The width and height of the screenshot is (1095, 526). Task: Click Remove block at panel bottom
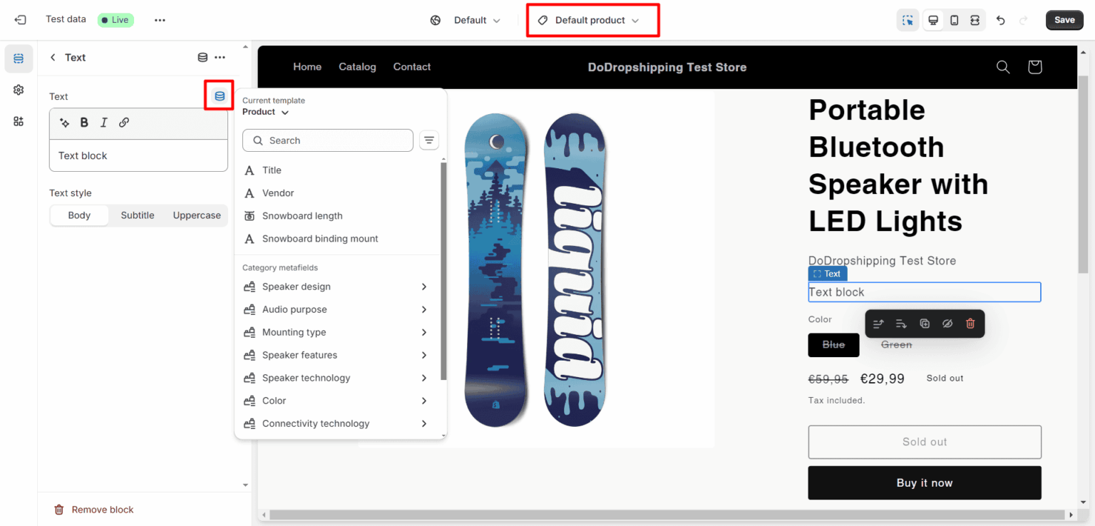pos(93,509)
